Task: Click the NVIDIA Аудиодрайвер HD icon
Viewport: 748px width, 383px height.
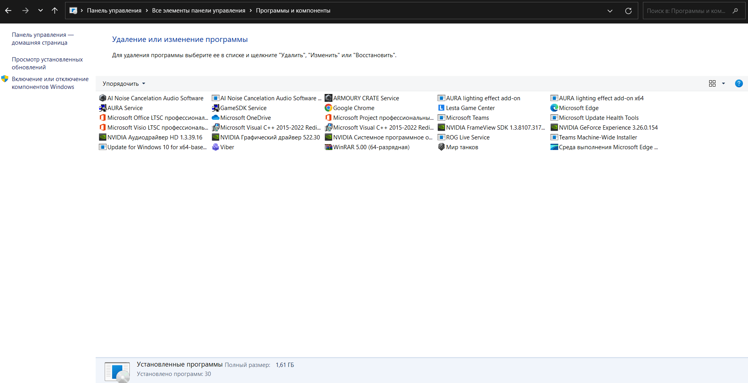Action: click(x=103, y=137)
